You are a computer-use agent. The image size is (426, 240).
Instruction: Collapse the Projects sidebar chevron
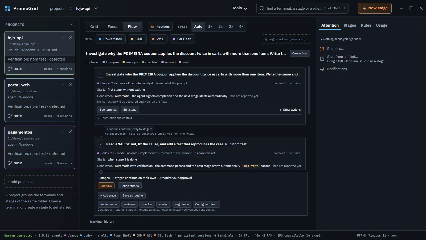coord(72,25)
